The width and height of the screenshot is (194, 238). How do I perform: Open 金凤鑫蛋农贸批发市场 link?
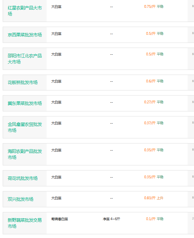point(25,127)
